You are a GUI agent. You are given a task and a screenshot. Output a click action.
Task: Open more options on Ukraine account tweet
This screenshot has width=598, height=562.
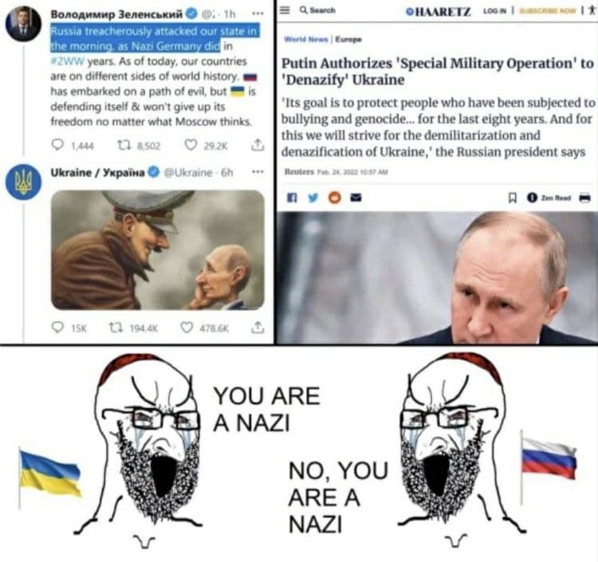click(258, 172)
